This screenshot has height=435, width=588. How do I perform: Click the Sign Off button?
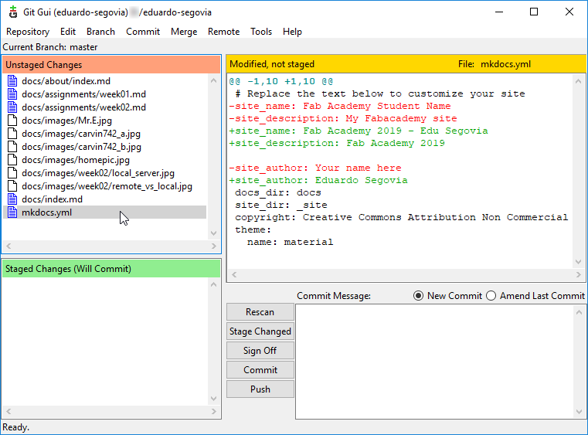point(260,351)
